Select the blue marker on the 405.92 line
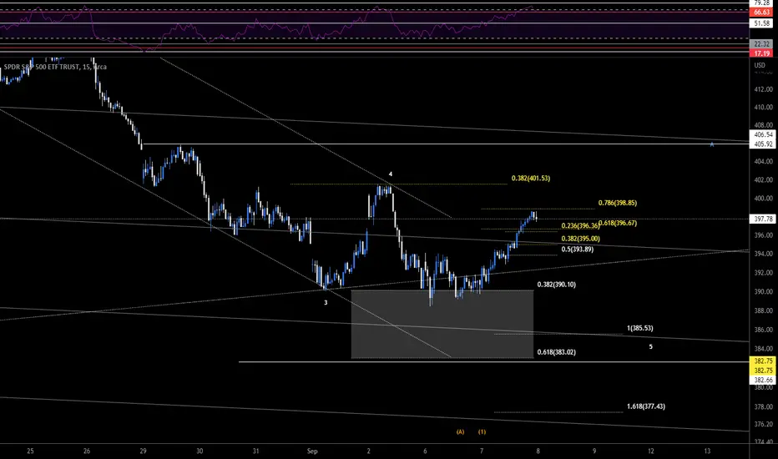 coord(712,144)
